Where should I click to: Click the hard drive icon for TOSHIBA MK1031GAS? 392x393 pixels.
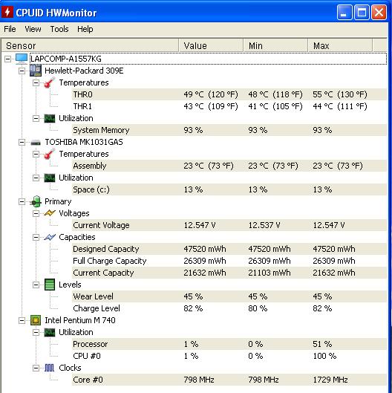point(36,143)
